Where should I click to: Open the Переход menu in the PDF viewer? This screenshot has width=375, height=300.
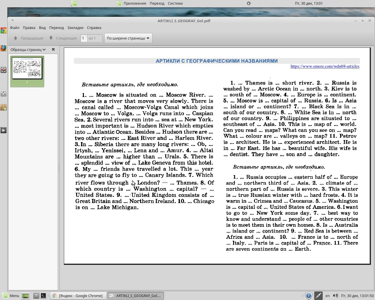tap(57, 28)
